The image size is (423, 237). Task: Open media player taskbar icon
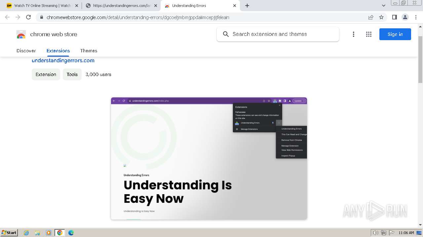(49, 233)
